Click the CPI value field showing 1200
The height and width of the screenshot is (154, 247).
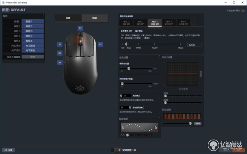(194, 45)
